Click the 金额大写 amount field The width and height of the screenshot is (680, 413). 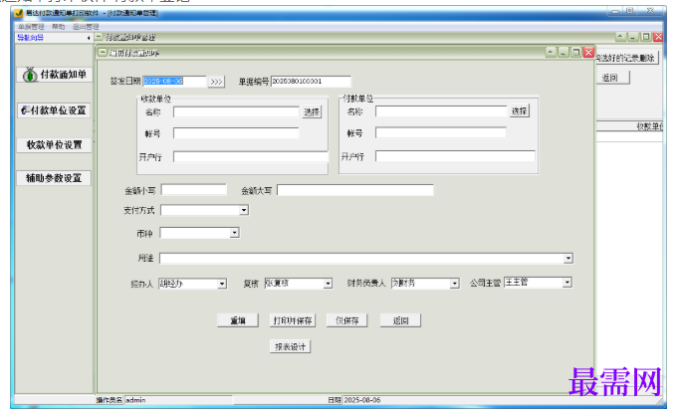coord(355,190)
